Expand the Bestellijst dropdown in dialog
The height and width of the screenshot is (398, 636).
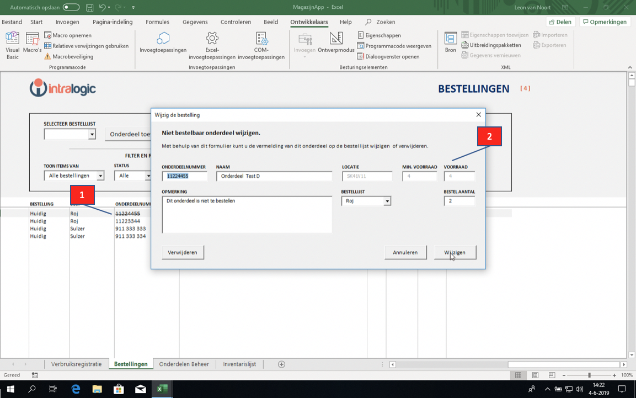click(387, 201)
